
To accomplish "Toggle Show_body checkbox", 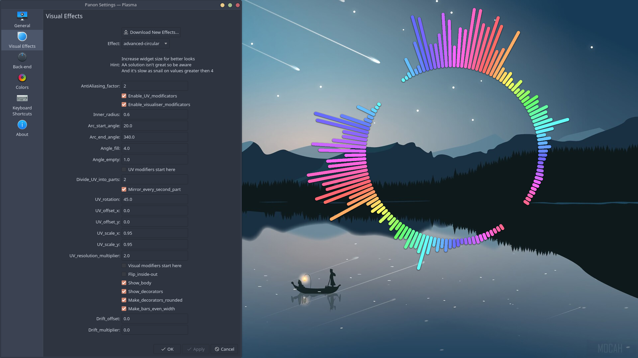I will click(x=124, y=283).
